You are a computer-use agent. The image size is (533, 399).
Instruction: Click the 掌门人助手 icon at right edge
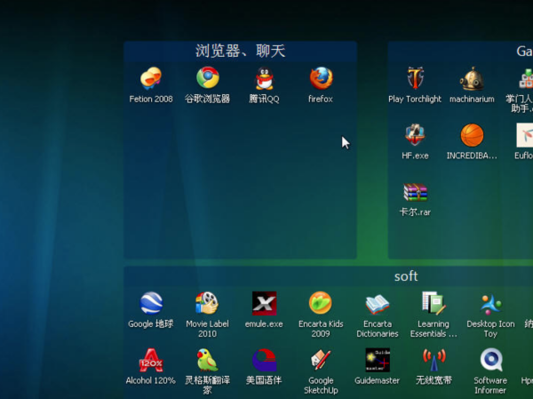pyautogui.click(x=526, y=78)
